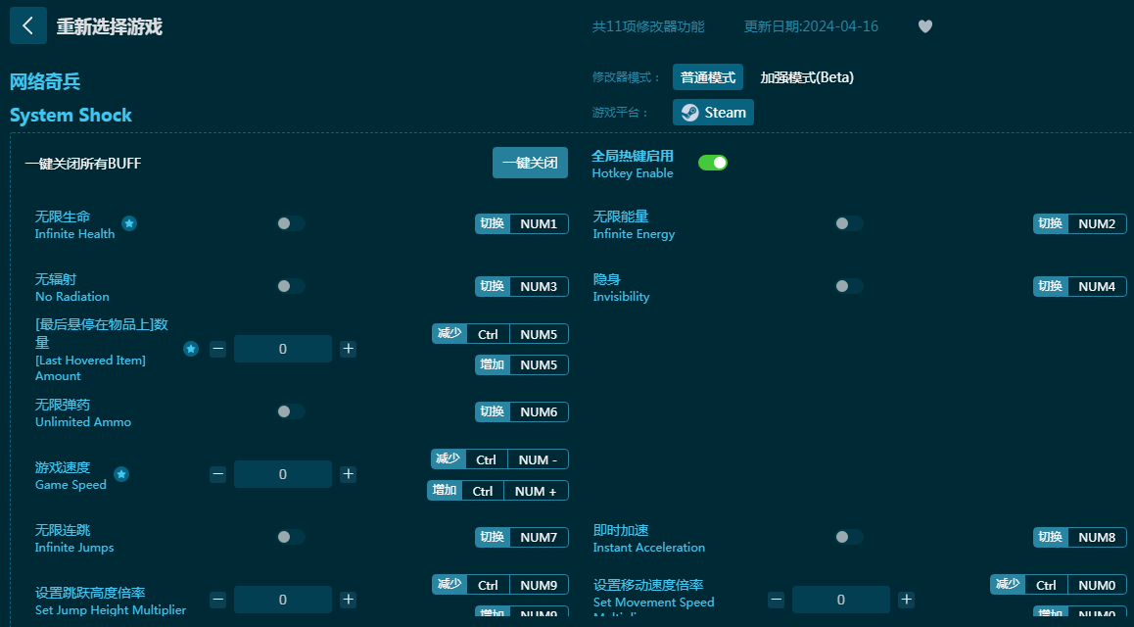Viewport: 1134px width, 627px height.
Task: Click the NUM2 hotkey button for Infinite Energy
Action: [x=1080, y=224]
